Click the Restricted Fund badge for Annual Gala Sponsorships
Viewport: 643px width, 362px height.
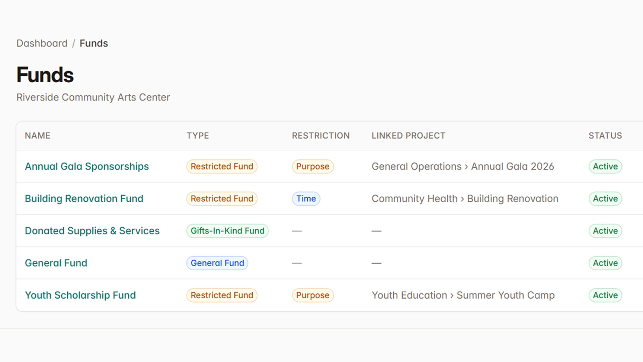tap(222, 166)
